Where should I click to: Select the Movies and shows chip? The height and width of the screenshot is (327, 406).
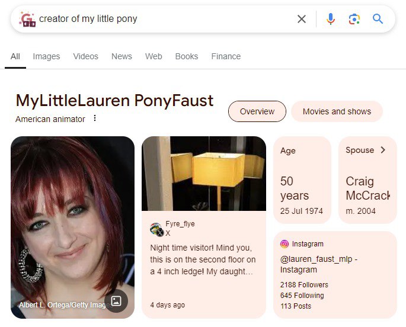[337, 111]
